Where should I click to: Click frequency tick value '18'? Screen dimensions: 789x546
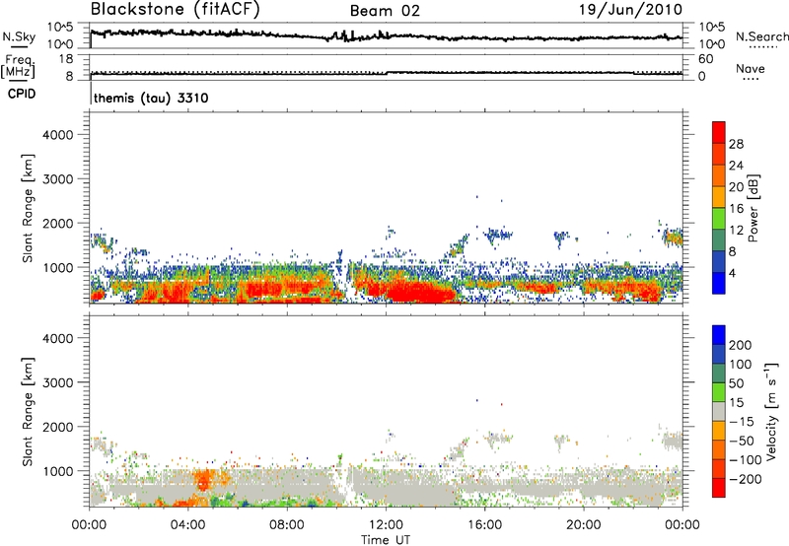point(66,59)
